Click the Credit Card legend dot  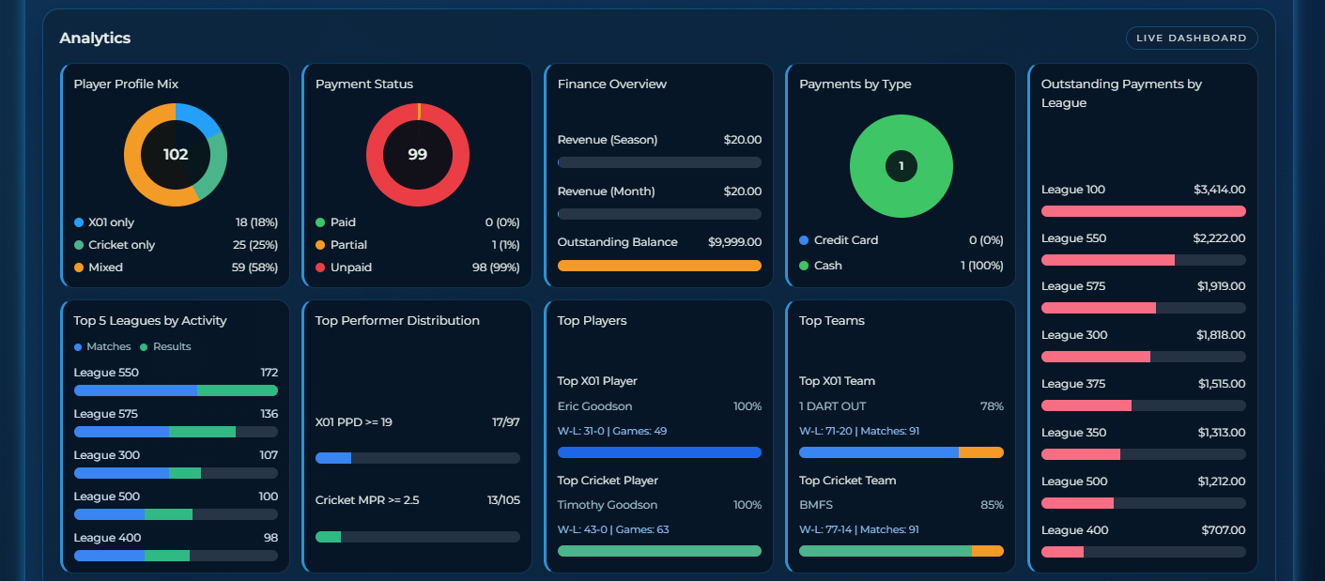tap(803, 240)
